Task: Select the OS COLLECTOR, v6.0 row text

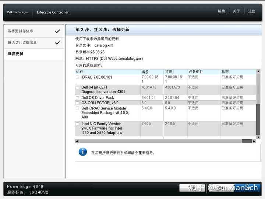Action: [100, 103]
